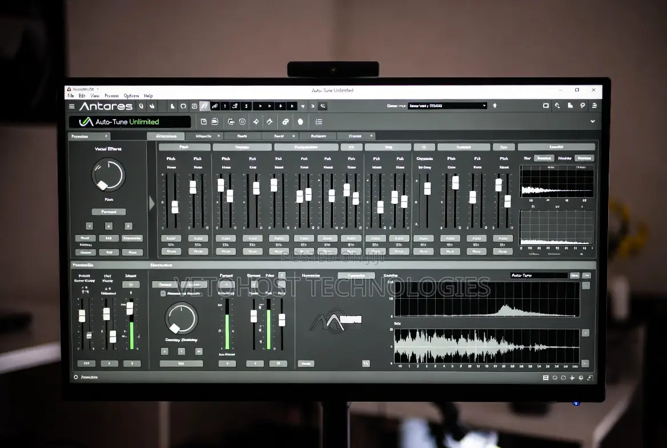Screen dimensions: 667x448
Task: Click the circular loop icon in top toolbar
Action: click(x=183, y=106)
